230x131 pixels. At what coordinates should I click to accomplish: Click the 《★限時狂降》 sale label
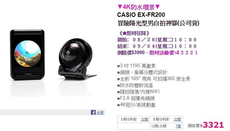133,33
